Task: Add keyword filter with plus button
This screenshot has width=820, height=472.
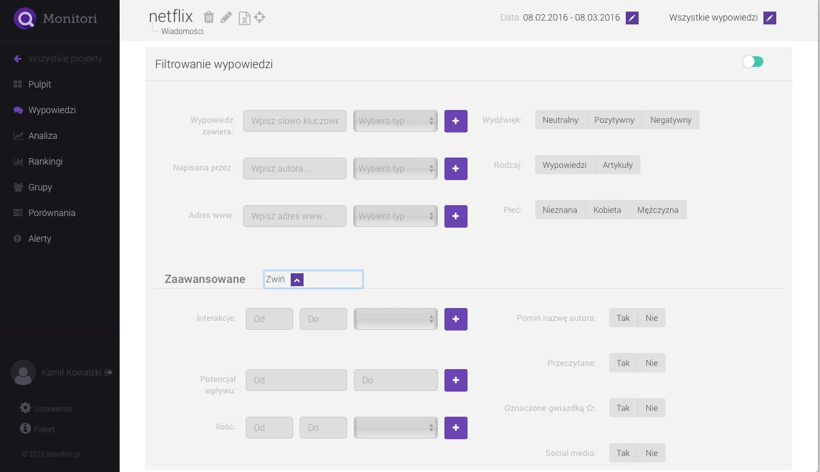Action: pos(456,121)
